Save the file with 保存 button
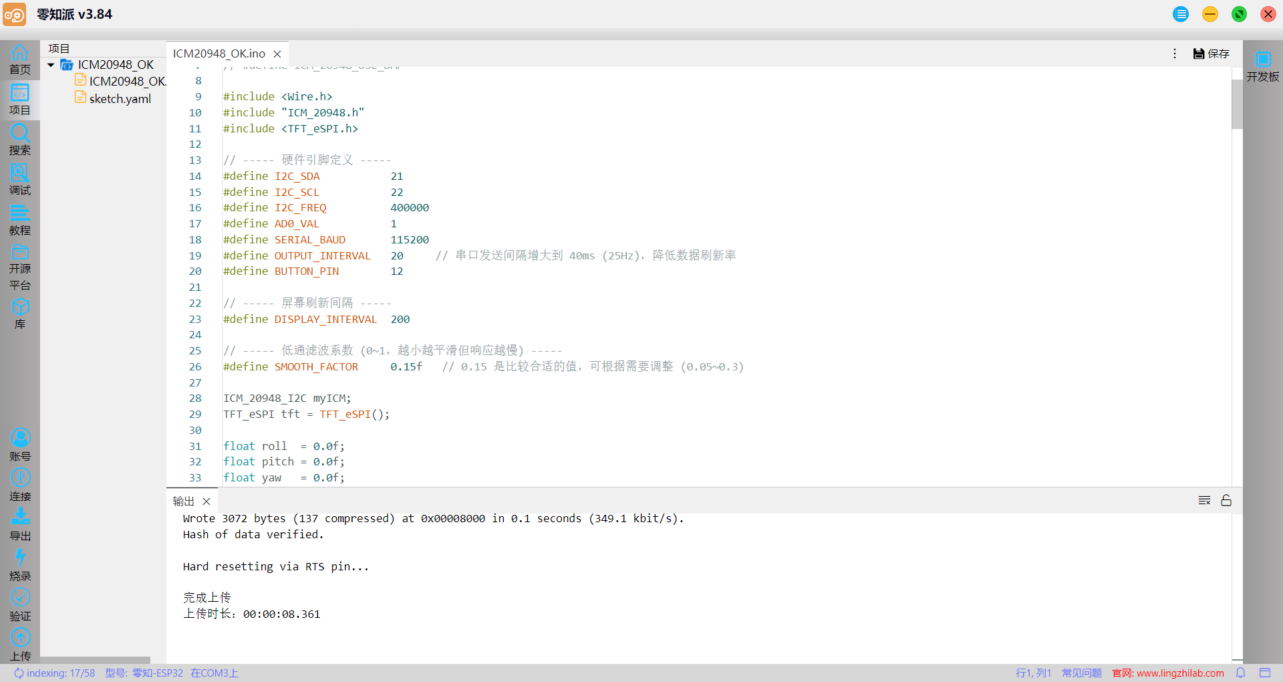1283x682 pixels. coord(1211,53)
